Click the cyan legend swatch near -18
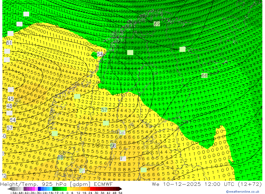 click(x=51, y=189)
